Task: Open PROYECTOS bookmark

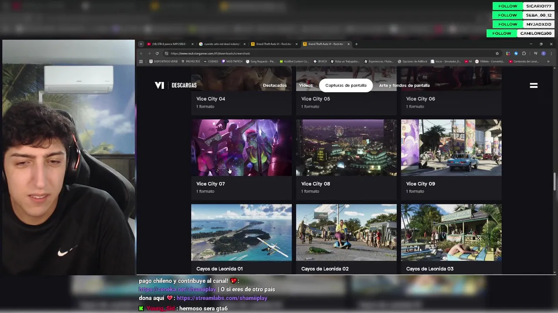Action: pyautogui.click(x=191, y=61)
